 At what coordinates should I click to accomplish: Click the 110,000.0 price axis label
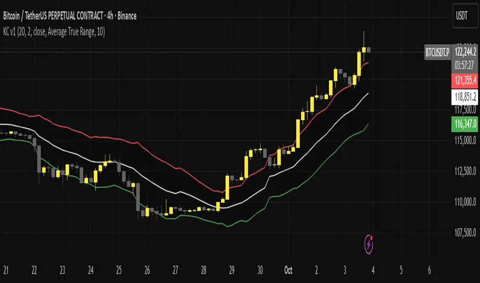[465, 202]
